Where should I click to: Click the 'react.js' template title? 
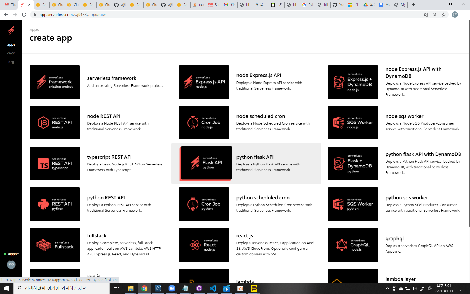click(245, 236)
